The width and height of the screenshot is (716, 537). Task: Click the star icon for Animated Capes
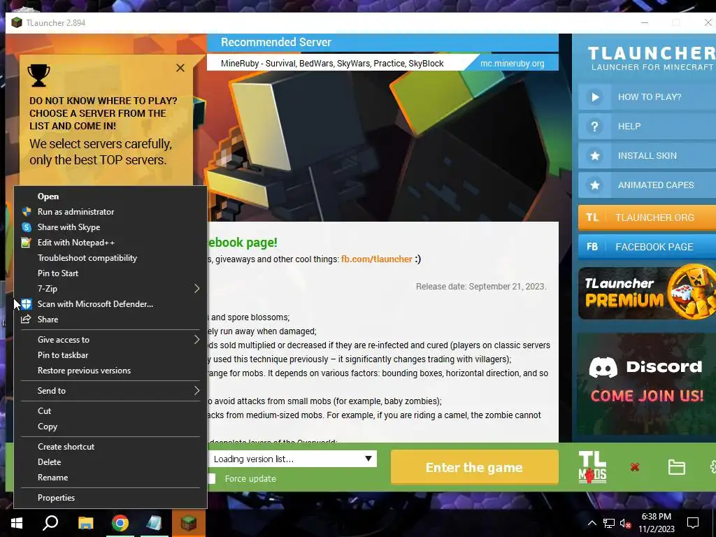coord(594,185)
